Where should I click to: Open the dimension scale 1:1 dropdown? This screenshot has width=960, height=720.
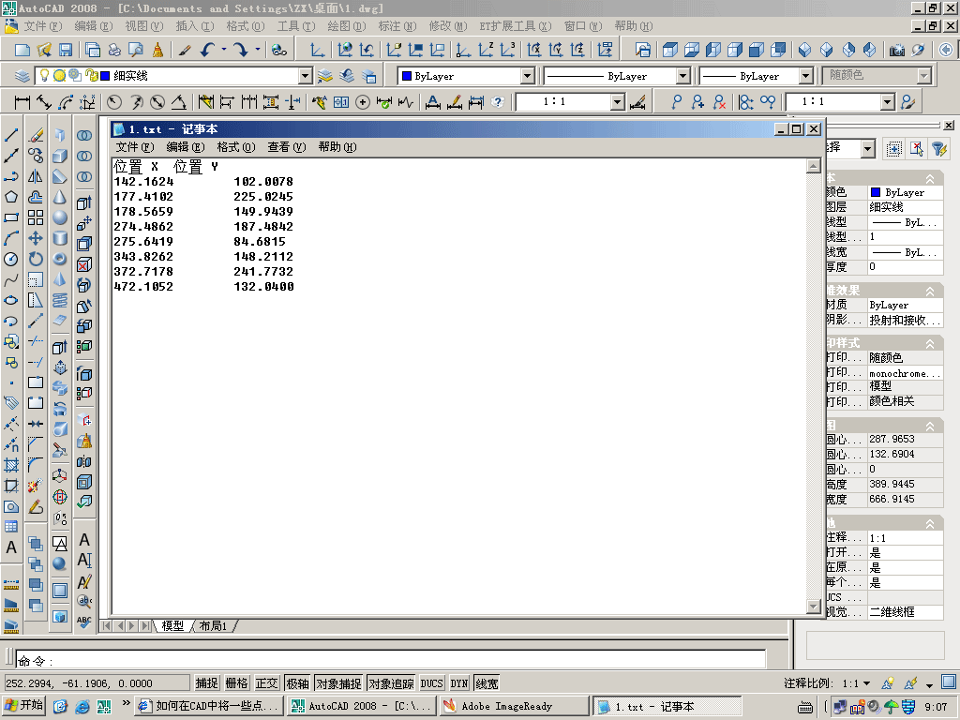click(618, 102)
